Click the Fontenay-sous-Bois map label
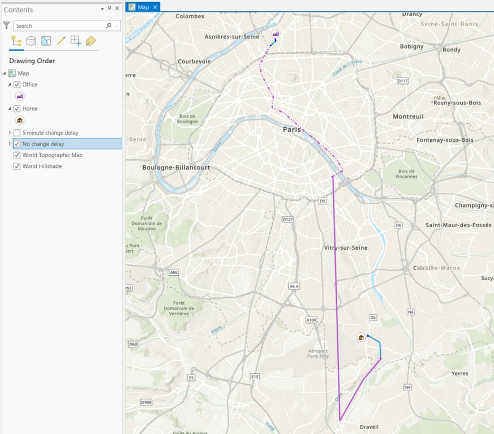 point(445,140)
